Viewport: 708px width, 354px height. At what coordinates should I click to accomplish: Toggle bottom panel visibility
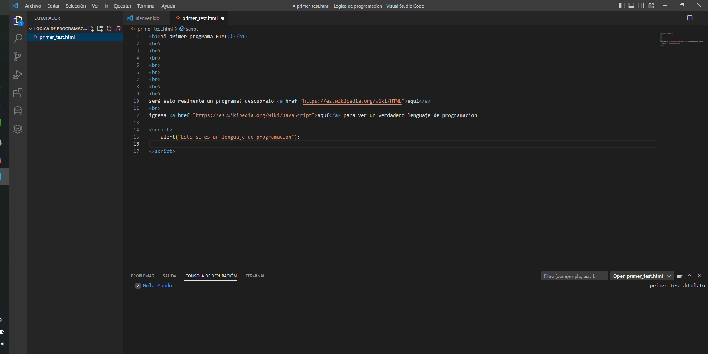631,6
